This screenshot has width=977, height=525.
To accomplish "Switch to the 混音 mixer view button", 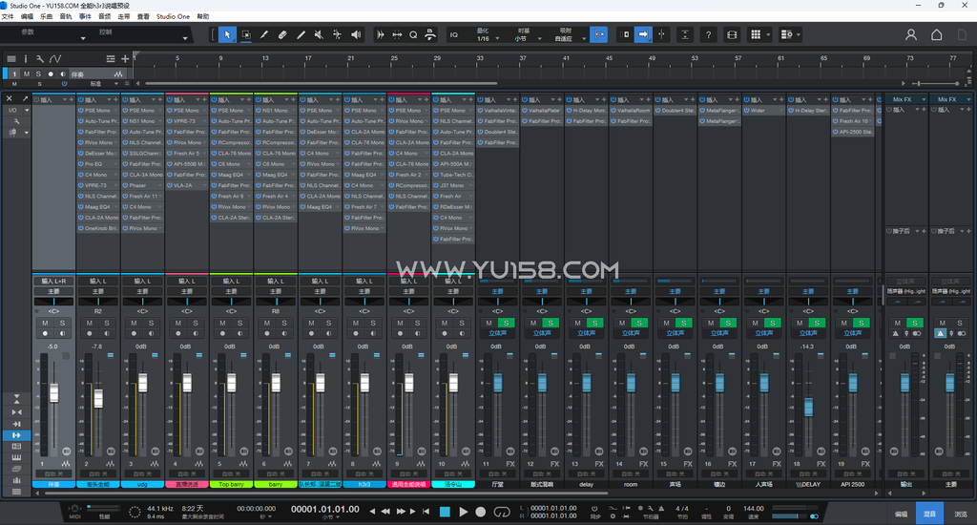I will click(929, 514).
